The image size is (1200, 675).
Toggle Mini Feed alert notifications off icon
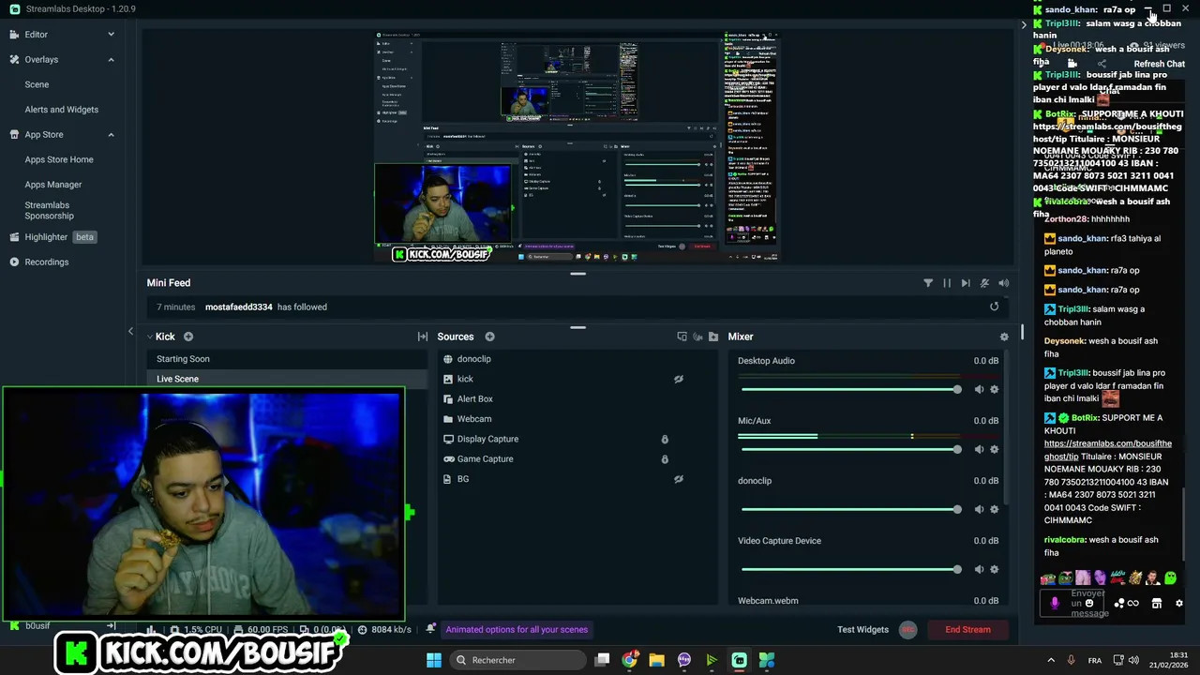point(984,283)
